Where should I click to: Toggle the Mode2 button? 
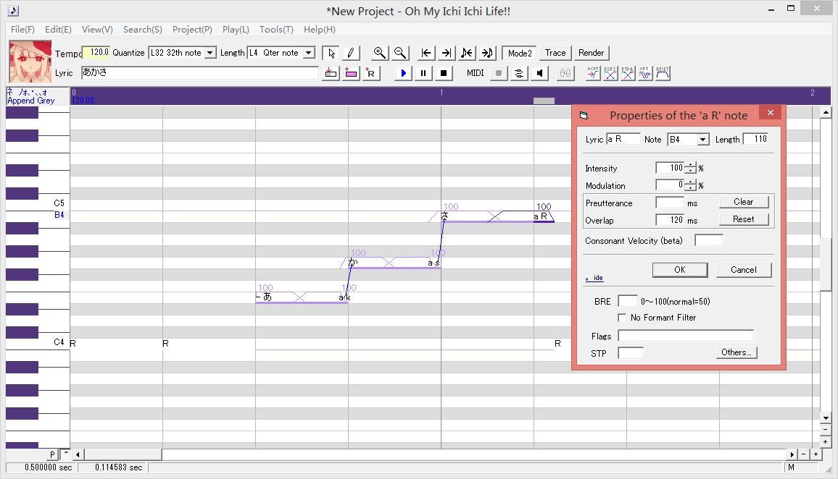pos(520,53)
